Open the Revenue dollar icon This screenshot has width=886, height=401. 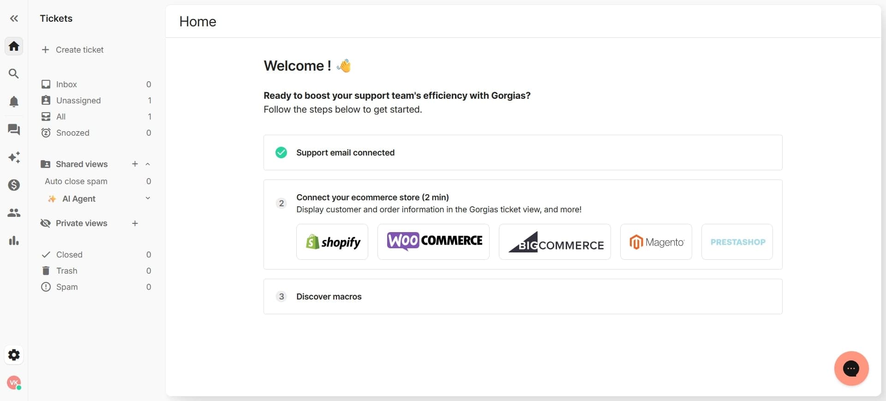coord(13,185)
